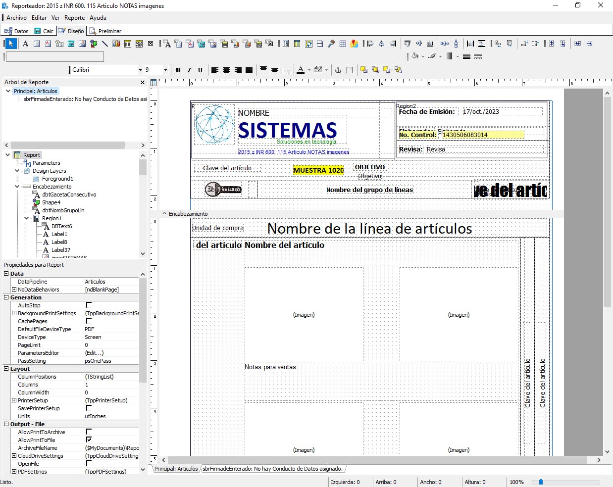Collapse the Design Layers tree node
613x487 pixels.
coord(17,171)
